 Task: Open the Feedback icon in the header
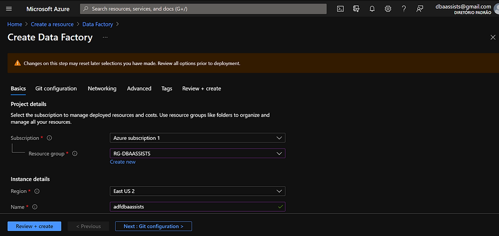(420, 9)
